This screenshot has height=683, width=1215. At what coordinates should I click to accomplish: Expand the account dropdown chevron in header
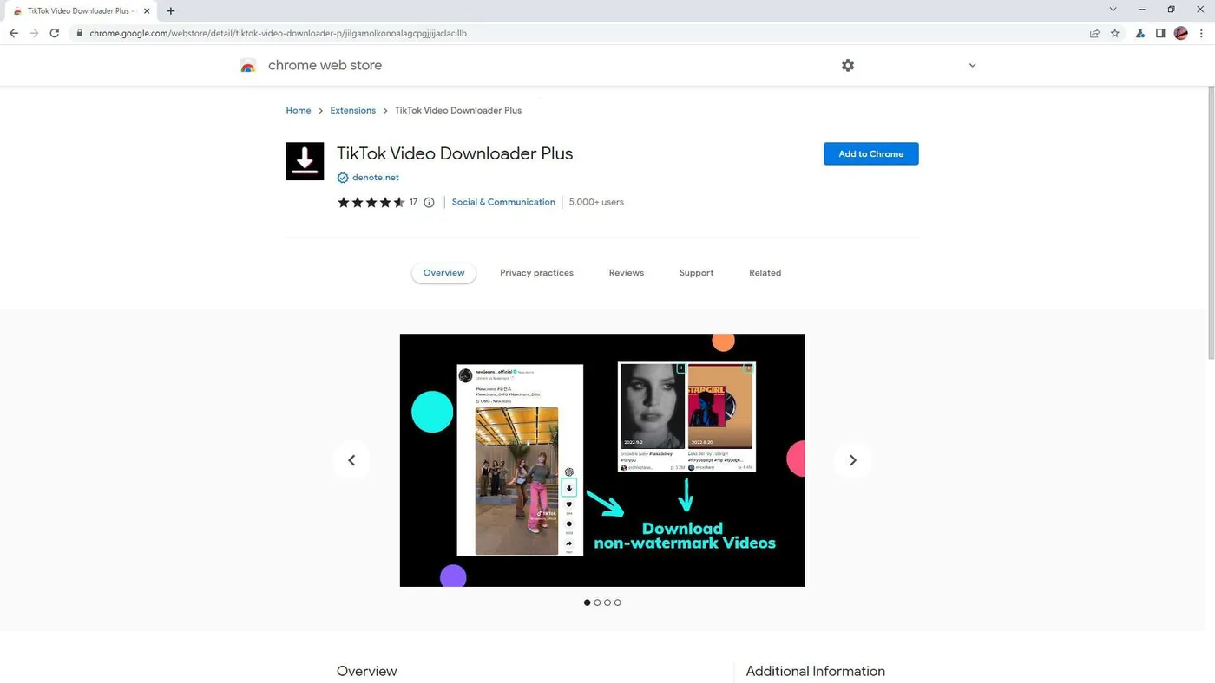click(972, 65)
